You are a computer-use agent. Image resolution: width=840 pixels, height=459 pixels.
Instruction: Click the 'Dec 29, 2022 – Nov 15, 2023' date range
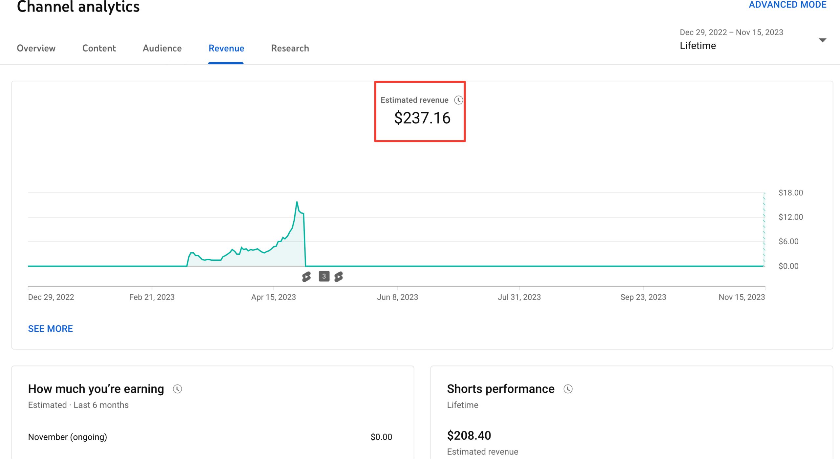(731, 32)
